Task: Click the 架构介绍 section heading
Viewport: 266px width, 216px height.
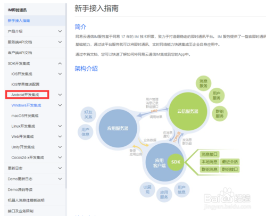Action: pyautogui.click(x=86, y=69)
